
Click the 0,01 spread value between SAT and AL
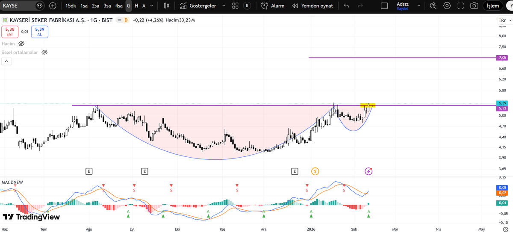24,32
